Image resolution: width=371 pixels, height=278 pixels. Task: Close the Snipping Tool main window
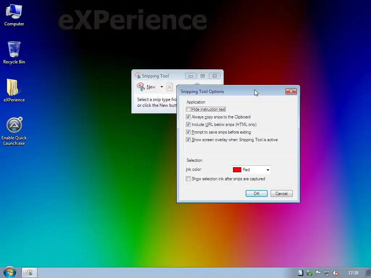(x=214, y=76)
